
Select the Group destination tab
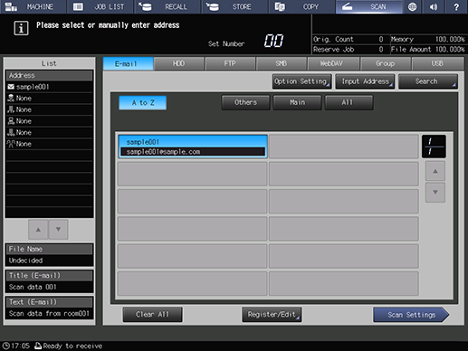tap(386, 63)
